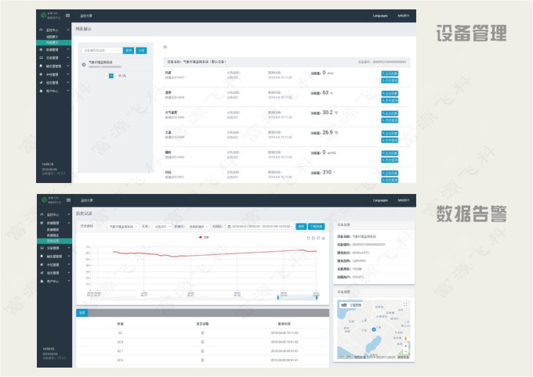Click the right handle of the chart zoom slider
Viewport: 533px width, 377px height.
pyautogui.click(x=316, y=296)
